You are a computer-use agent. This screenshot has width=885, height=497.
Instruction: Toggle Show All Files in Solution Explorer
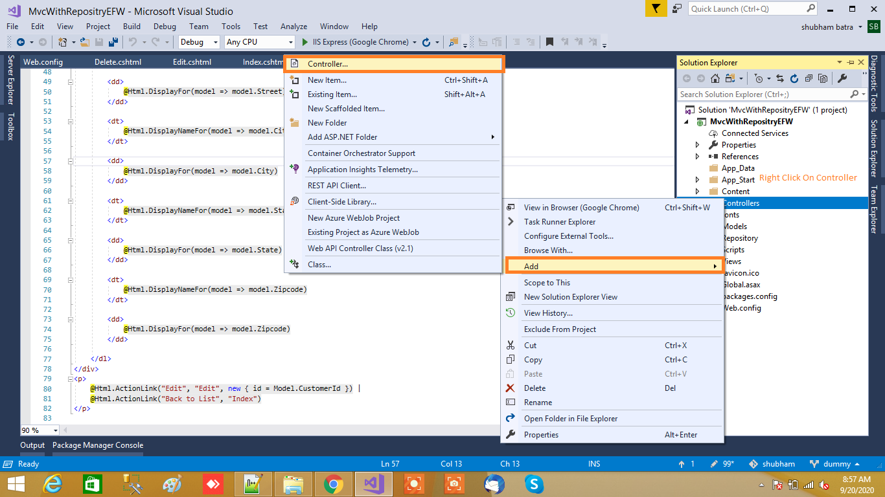click(823, 78)
